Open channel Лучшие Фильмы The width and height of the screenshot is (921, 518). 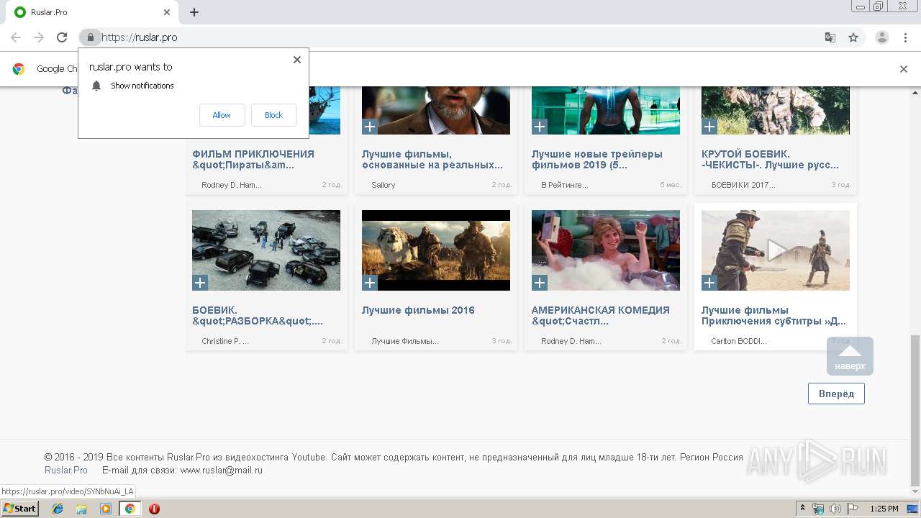(x=405, y=341)
